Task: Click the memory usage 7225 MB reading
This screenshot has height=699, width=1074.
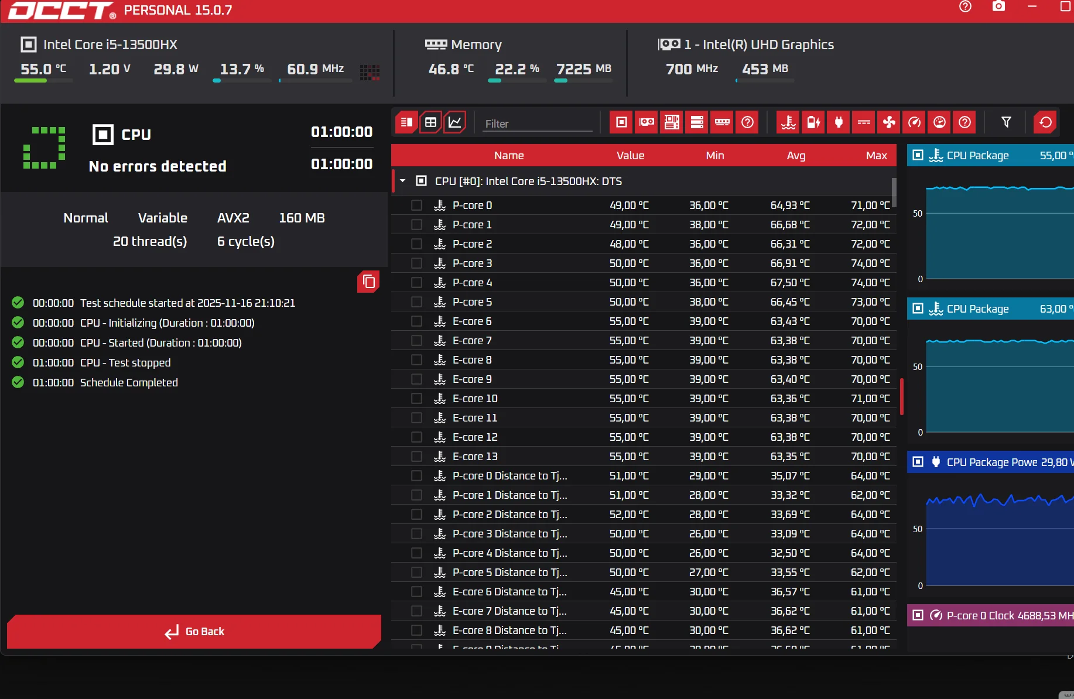Action: click(583, 69)
